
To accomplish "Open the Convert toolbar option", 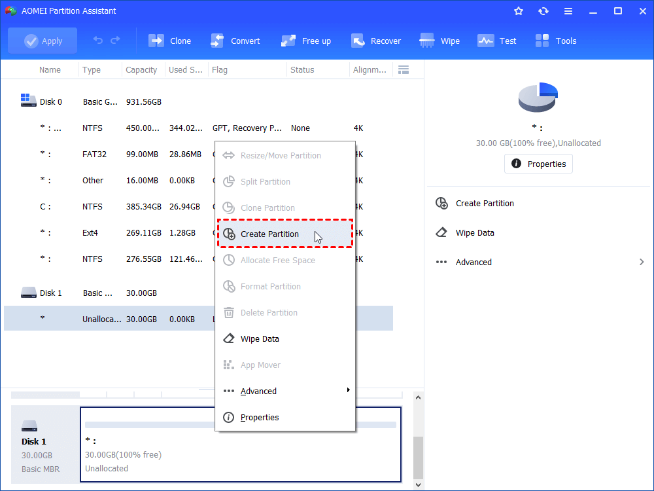I will point(235,41).
